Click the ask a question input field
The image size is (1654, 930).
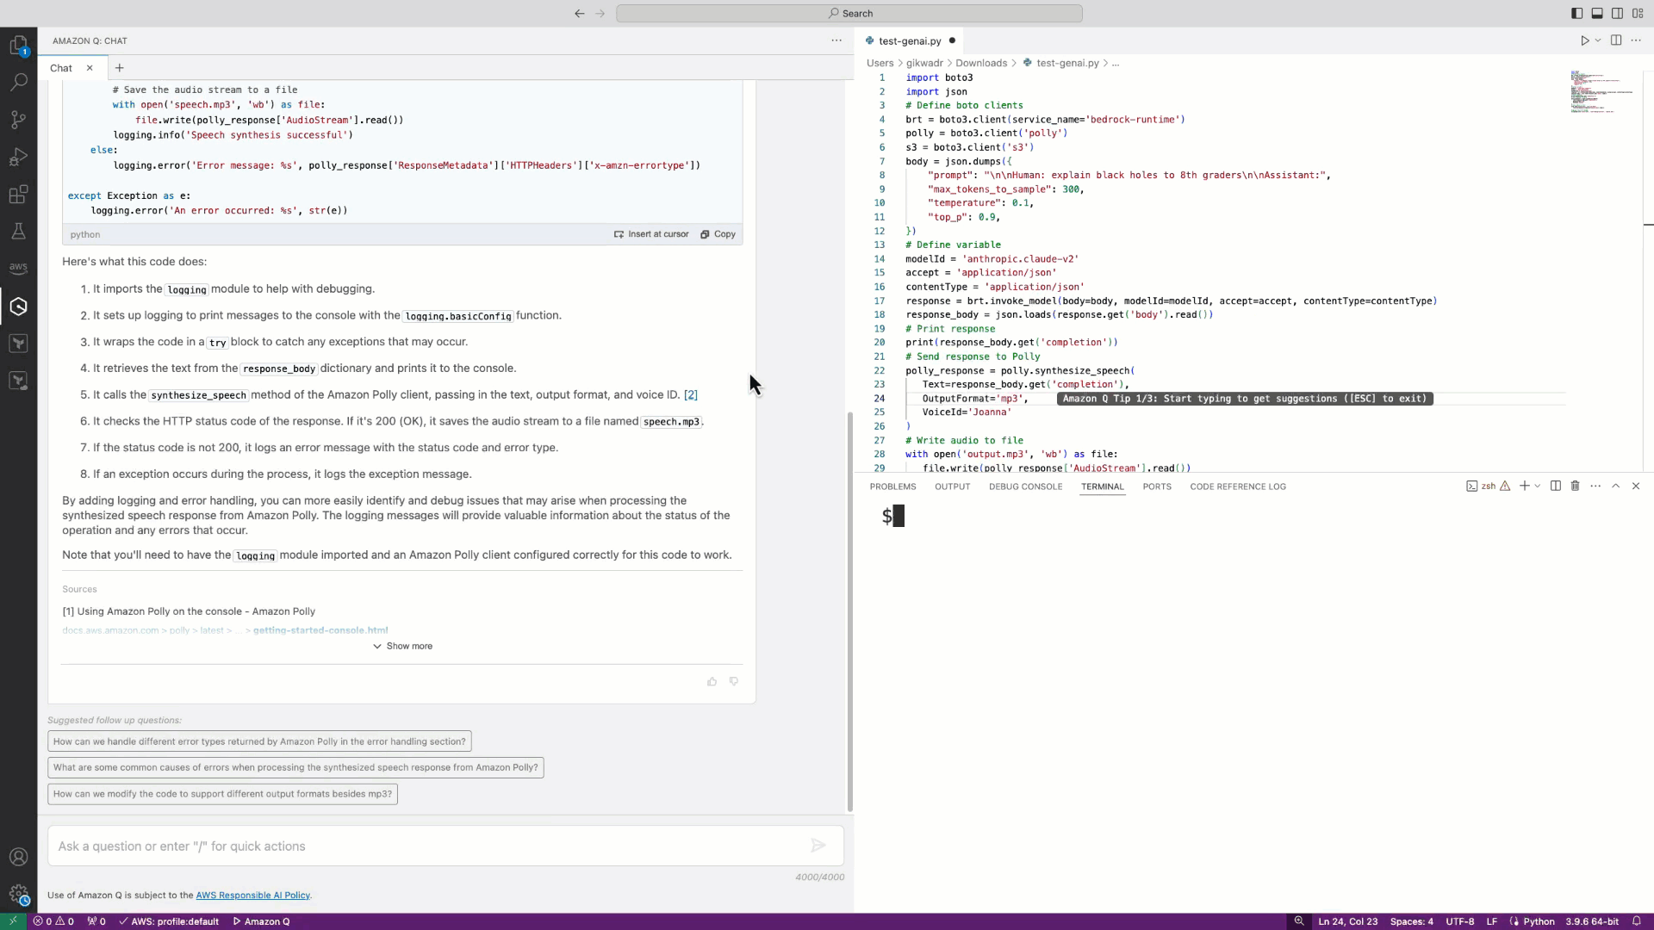click(431, 846)
